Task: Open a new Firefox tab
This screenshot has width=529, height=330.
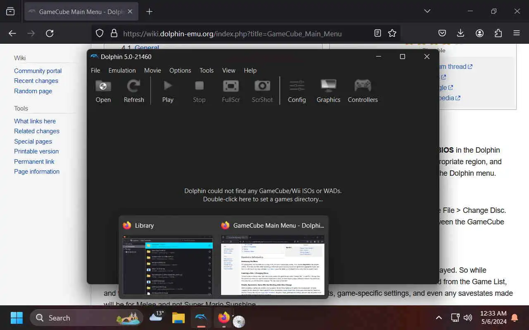Action: [x=149, y=12]
